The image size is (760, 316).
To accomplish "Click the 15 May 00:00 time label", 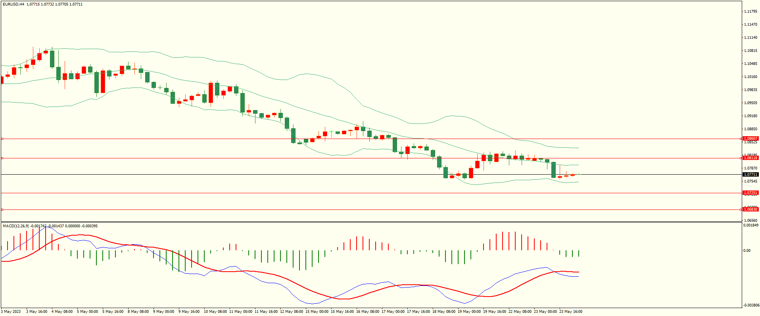I will (317, 311).
